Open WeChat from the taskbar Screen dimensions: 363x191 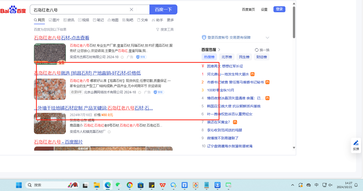click(119, 185)
